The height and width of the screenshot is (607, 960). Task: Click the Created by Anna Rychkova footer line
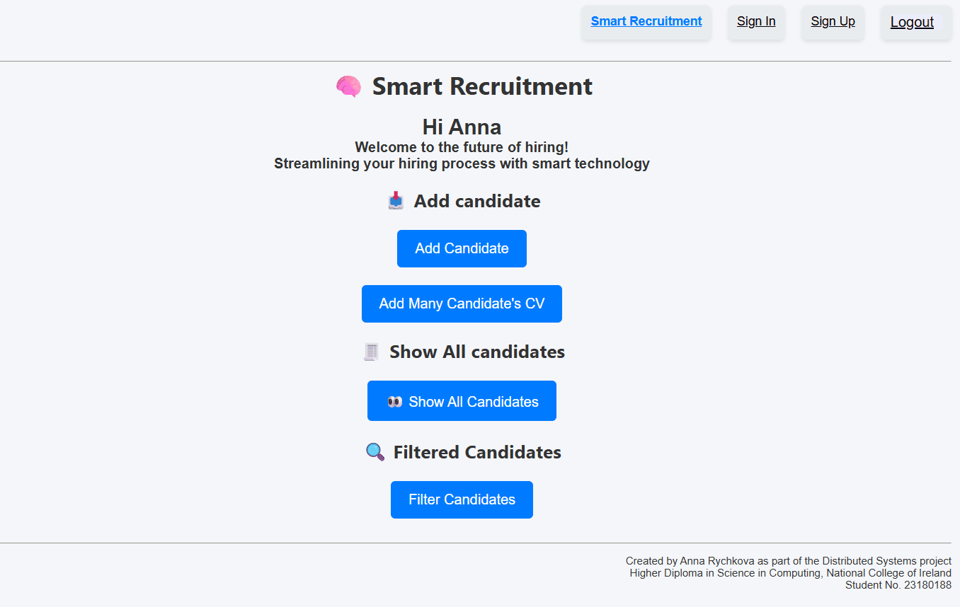tap(788, 561)
